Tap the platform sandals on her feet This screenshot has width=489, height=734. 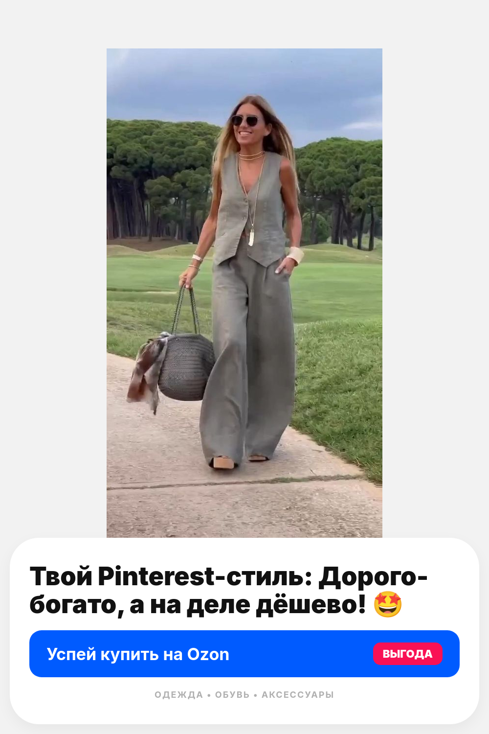pyautogui.click(x=239, y=461)
